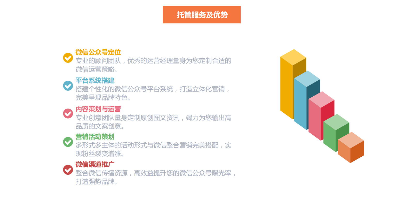Screen dimensions: 413x200
Task: Click the description text starting 专业创意团队
Action: click(153, 122)
